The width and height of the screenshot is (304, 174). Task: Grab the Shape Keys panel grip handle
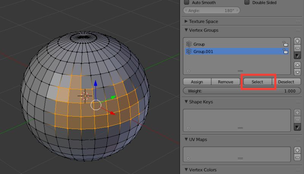point(298,102)
